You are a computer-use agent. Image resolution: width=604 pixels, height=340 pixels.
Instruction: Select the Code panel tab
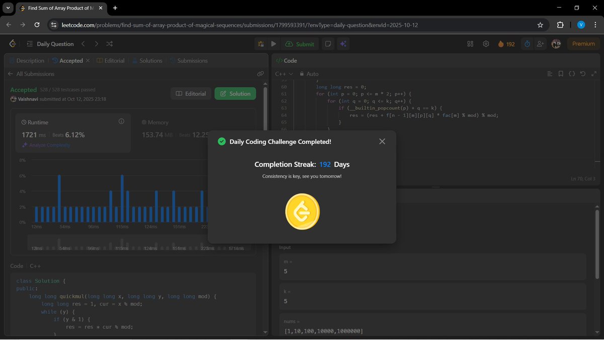pyautogui.click(x=286, y=60)
